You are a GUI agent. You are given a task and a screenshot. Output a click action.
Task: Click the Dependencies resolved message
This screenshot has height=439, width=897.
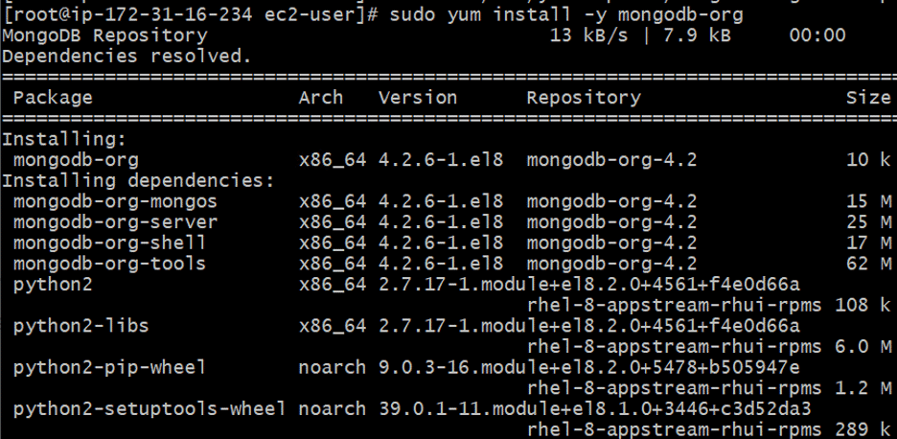(x=127, y=57)
